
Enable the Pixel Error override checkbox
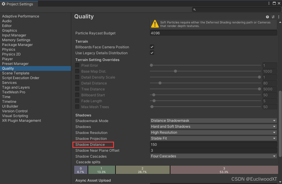[x=77, y=65]
